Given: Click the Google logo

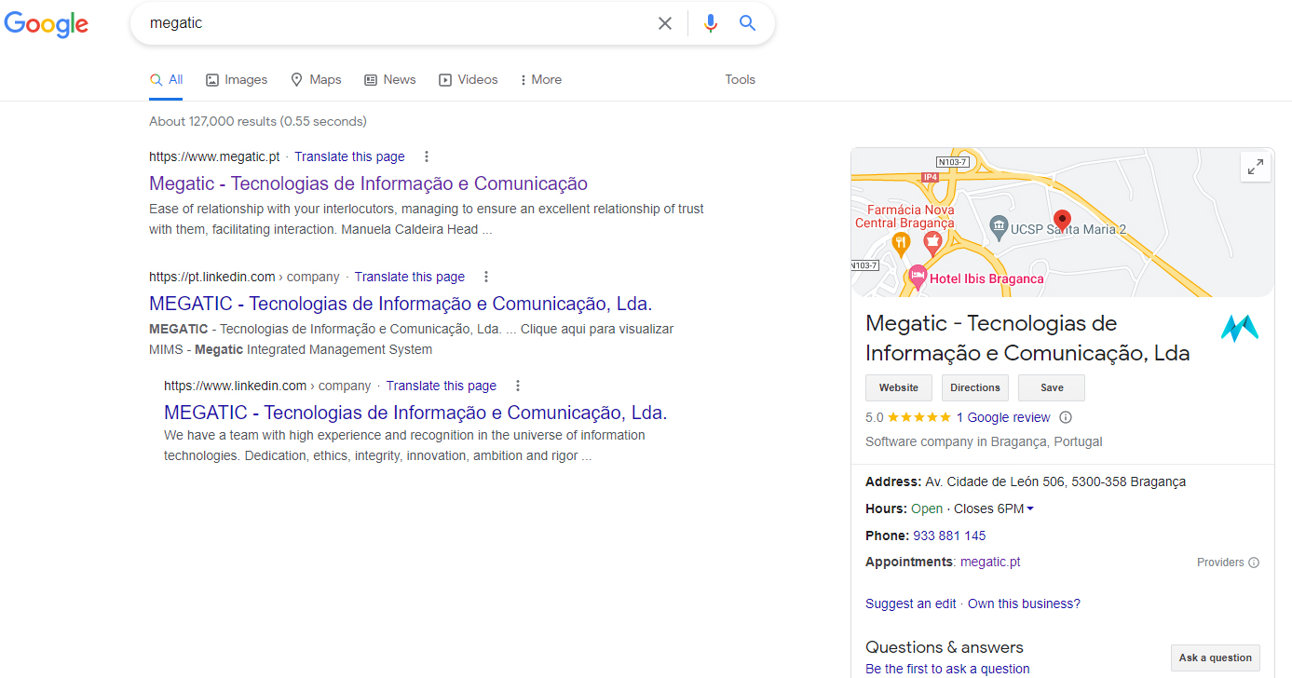Looking at the screenshot, I should pyautogui.click(x=47, y=25).
